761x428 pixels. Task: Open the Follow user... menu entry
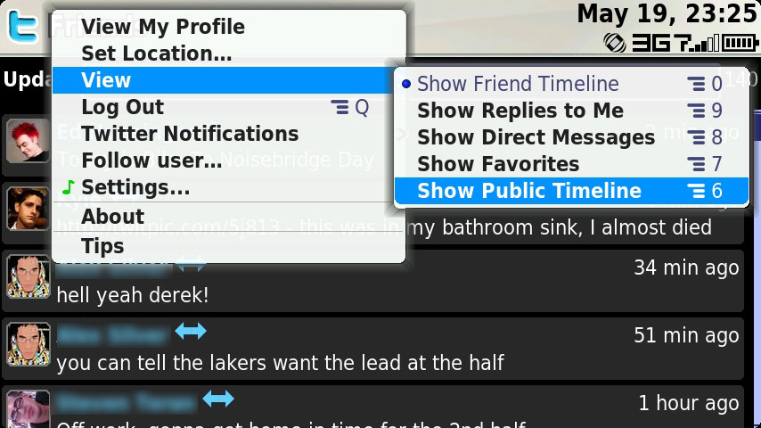point(229,160)
